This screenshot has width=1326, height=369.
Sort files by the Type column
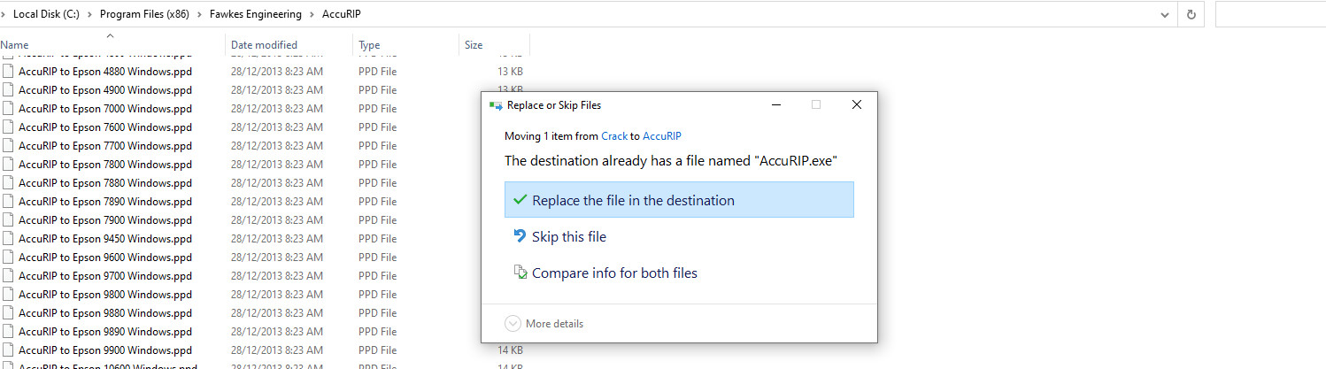coord(369,45)
